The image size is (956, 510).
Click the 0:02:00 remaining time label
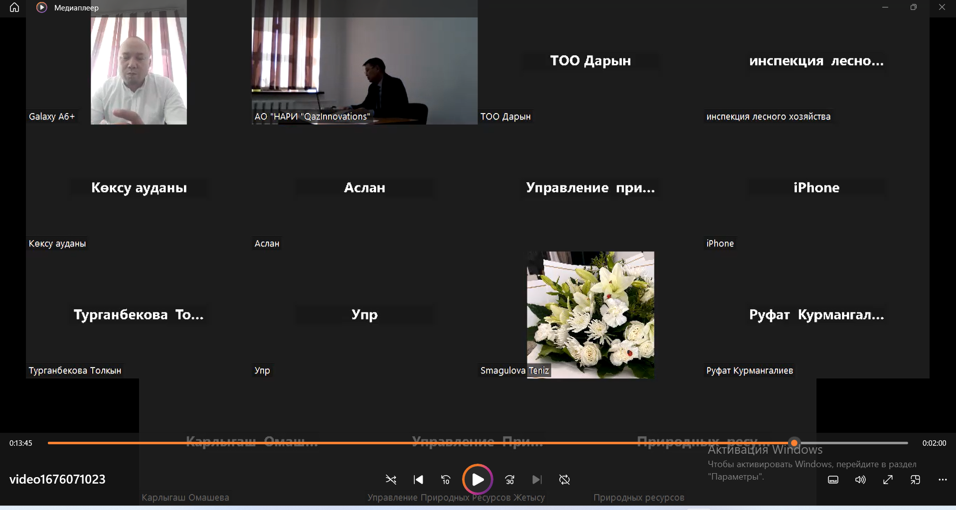[x=934, y=443]
